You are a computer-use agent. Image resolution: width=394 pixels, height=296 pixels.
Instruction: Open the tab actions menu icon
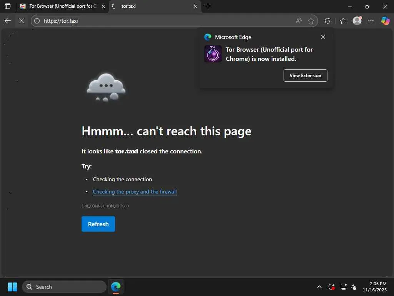coord(8,6)
